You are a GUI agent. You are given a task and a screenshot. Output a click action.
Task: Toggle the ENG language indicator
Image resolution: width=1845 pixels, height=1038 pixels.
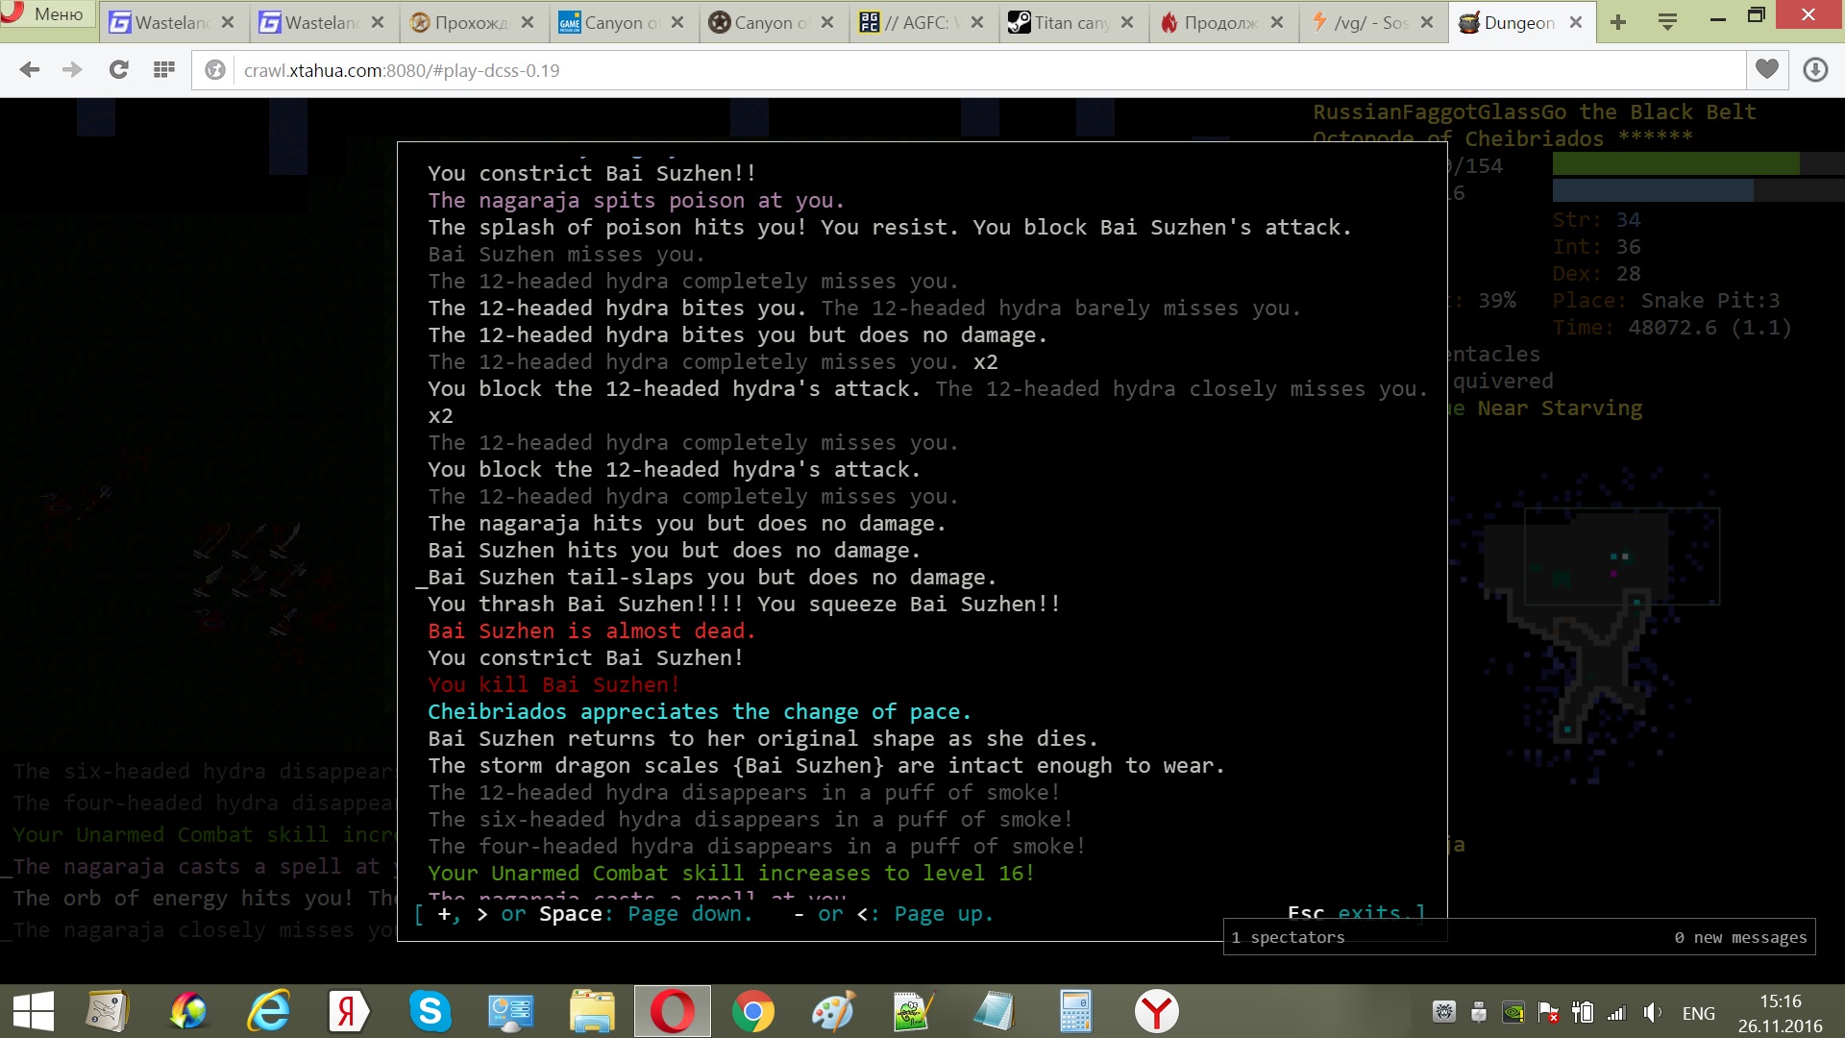[1698, 1013]
